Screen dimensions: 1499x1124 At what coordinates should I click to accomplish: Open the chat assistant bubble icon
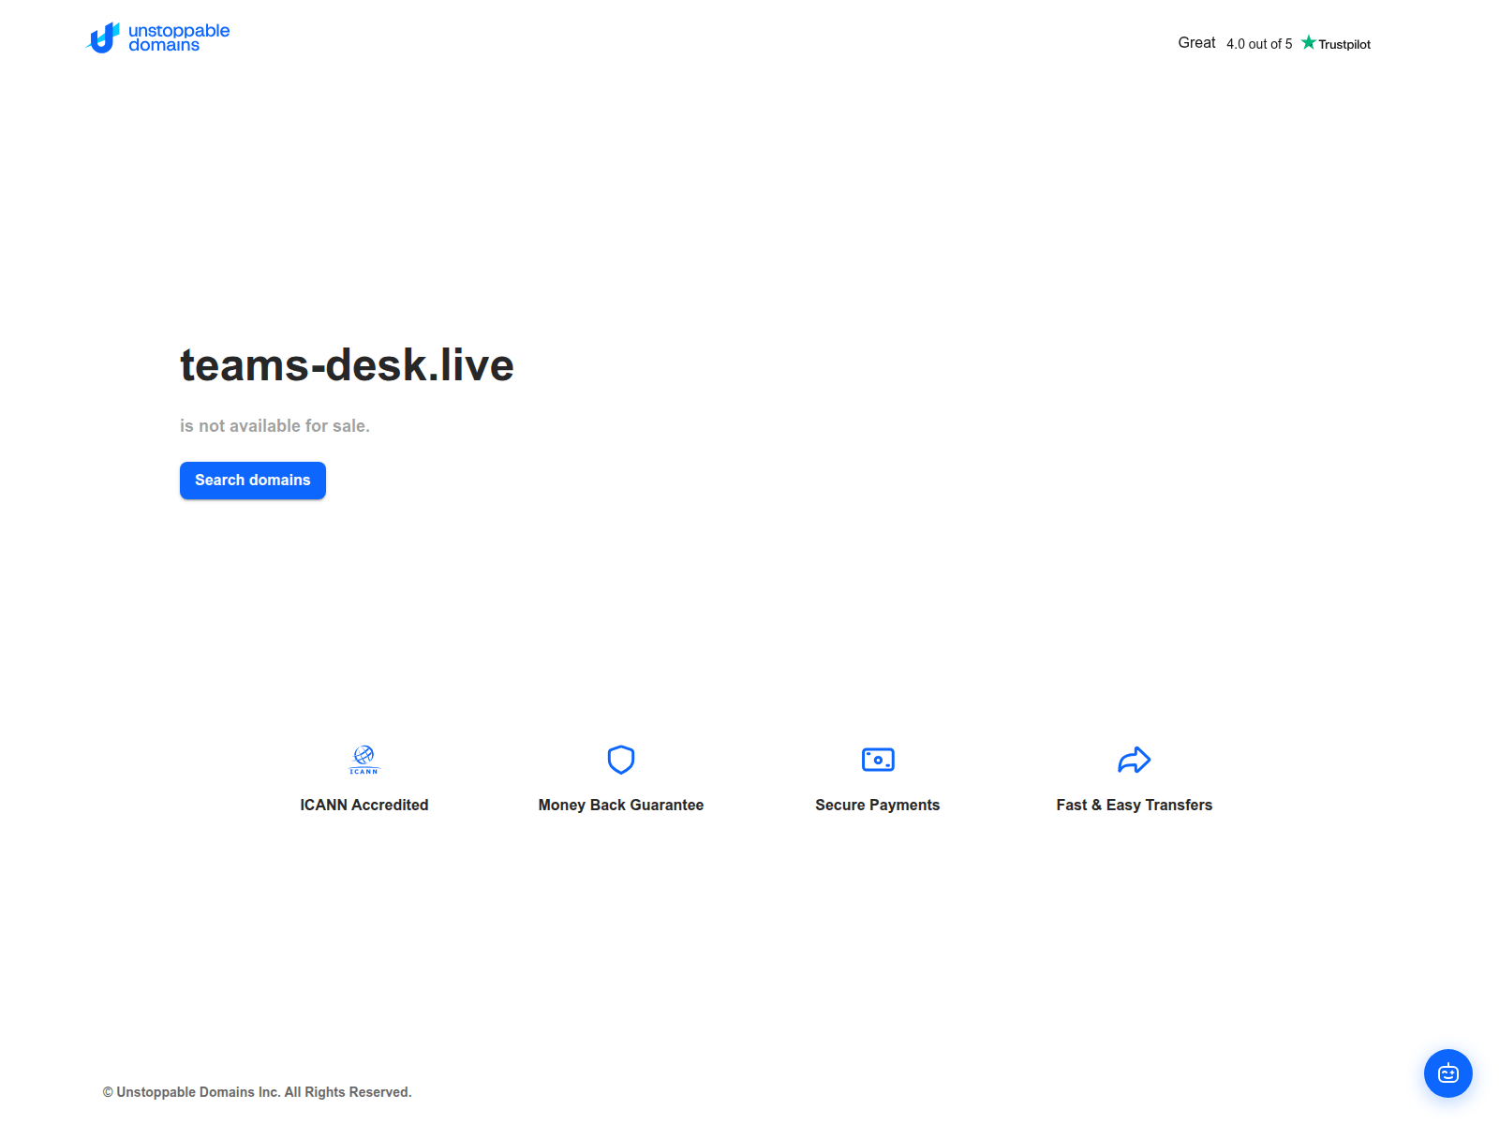[1448, 1073]
